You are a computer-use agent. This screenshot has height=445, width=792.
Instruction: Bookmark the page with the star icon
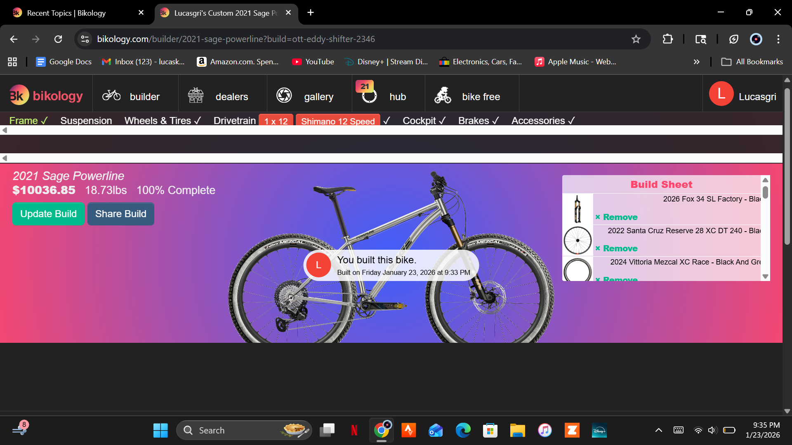click(636, 39)
